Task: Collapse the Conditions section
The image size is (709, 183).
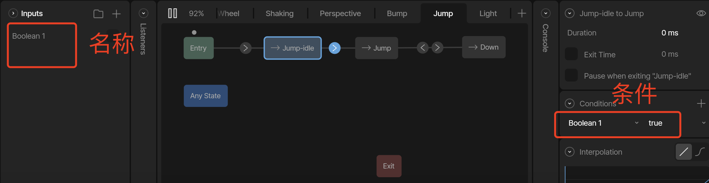Action: tap(570, 103)
